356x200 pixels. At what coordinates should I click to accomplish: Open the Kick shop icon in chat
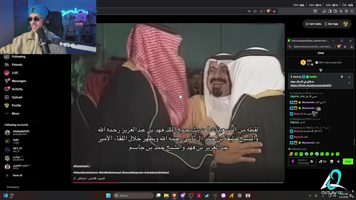(332, 162)
